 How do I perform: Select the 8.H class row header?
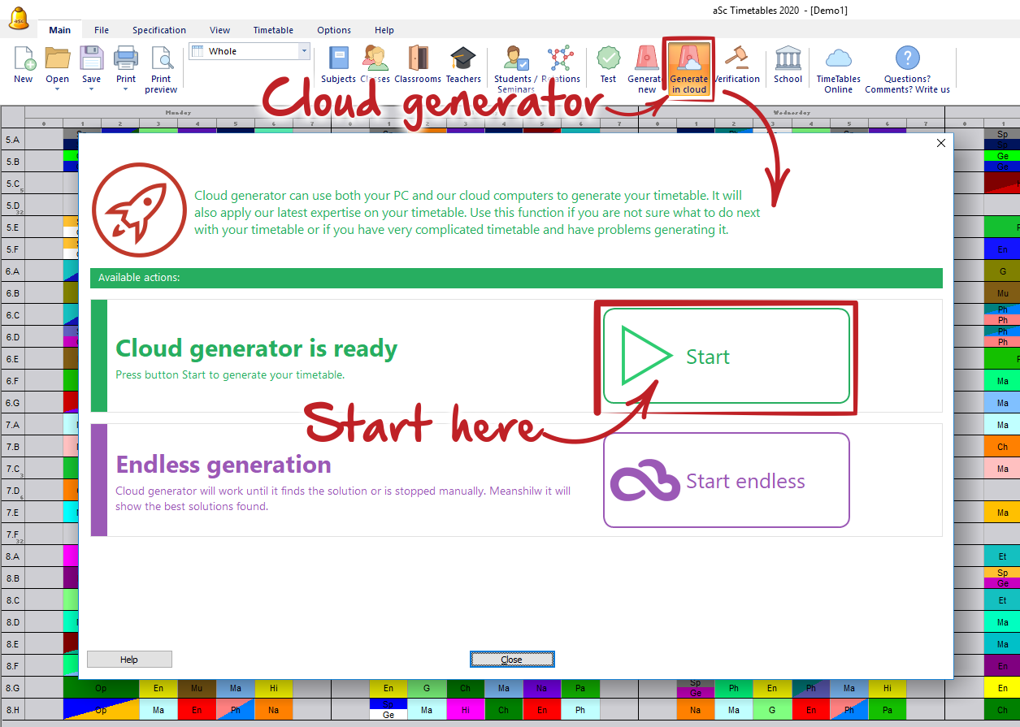click(13, 710)
